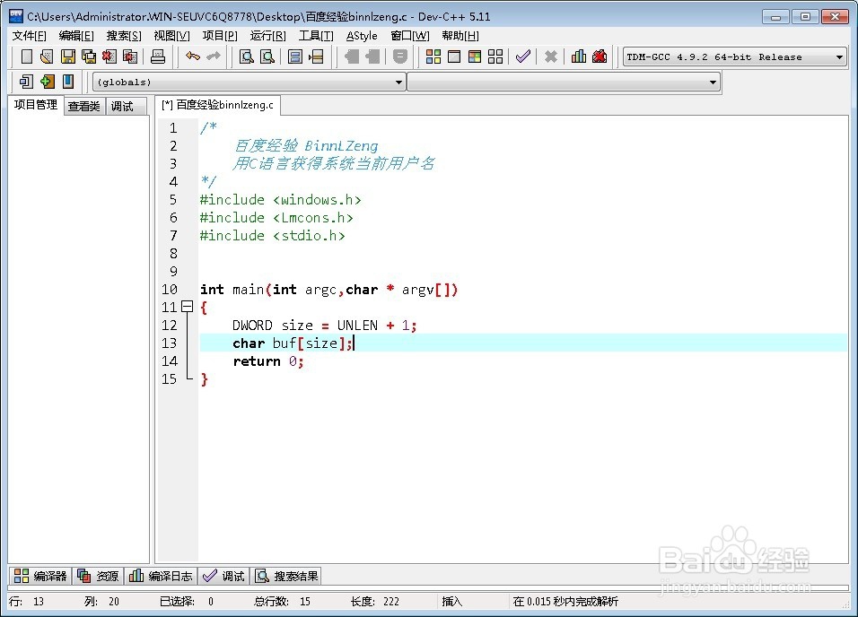Screen dimensions: 858x617
Task: Switch to the 项目管理 panel tab
Action: (x=36, y=104)
